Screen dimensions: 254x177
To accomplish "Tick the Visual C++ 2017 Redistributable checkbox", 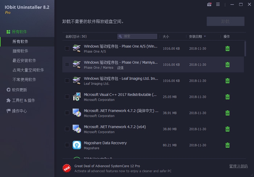I will coord(67,97).
